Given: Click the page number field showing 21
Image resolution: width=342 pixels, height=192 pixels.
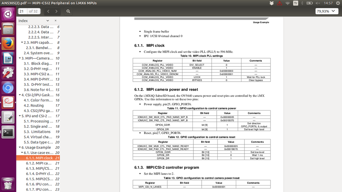Looking at the screenshot, I should click(x=23, y=11).
